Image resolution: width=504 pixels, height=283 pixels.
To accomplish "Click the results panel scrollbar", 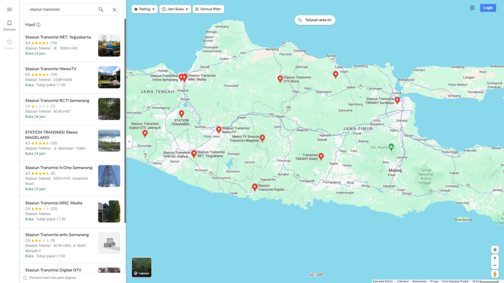I will coord(125,121).
